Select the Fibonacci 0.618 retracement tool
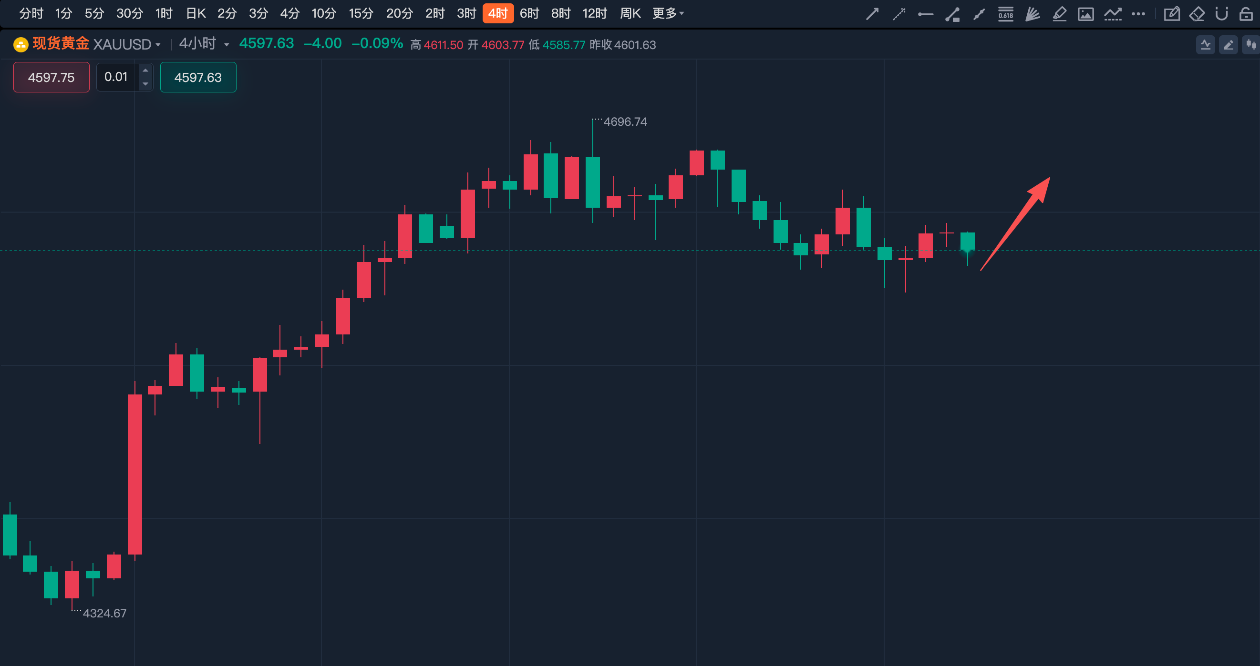 [1006, 14]
